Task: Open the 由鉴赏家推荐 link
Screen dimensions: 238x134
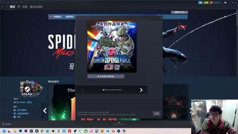Action: [23, 113]
